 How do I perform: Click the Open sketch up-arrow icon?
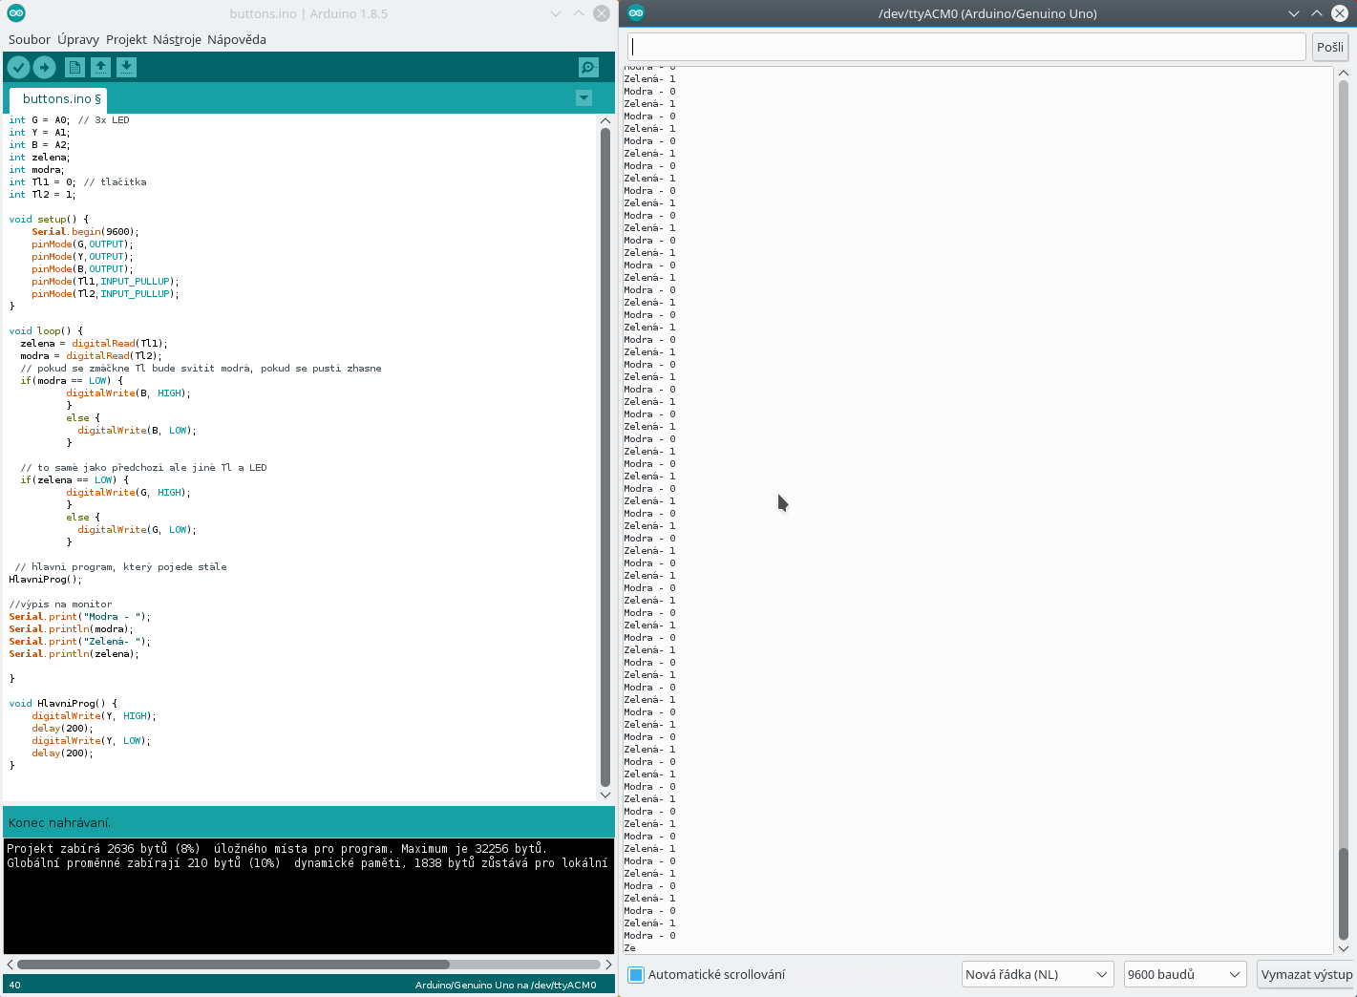[100, 67]
